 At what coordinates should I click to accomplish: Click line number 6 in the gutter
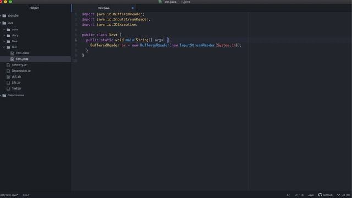tap(76, 40)
